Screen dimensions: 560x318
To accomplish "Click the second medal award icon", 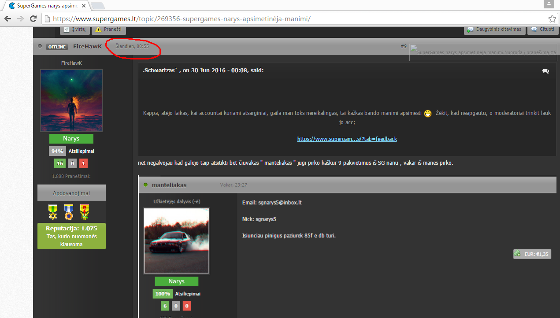I will pyautogui.click(x=68, y=212).
